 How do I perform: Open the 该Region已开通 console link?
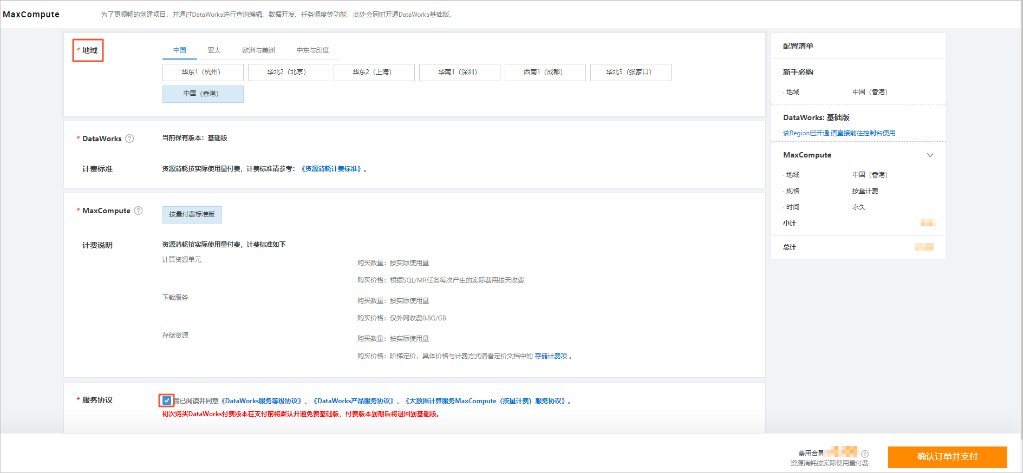coord(839,133)
